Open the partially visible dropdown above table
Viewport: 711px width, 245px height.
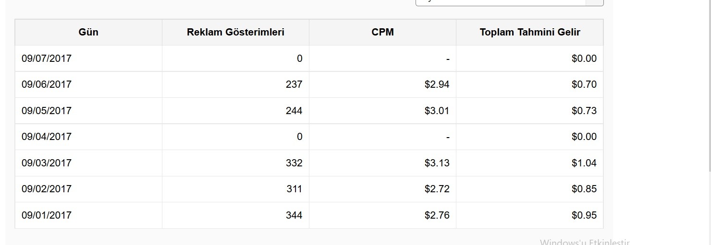click(509, 2)
